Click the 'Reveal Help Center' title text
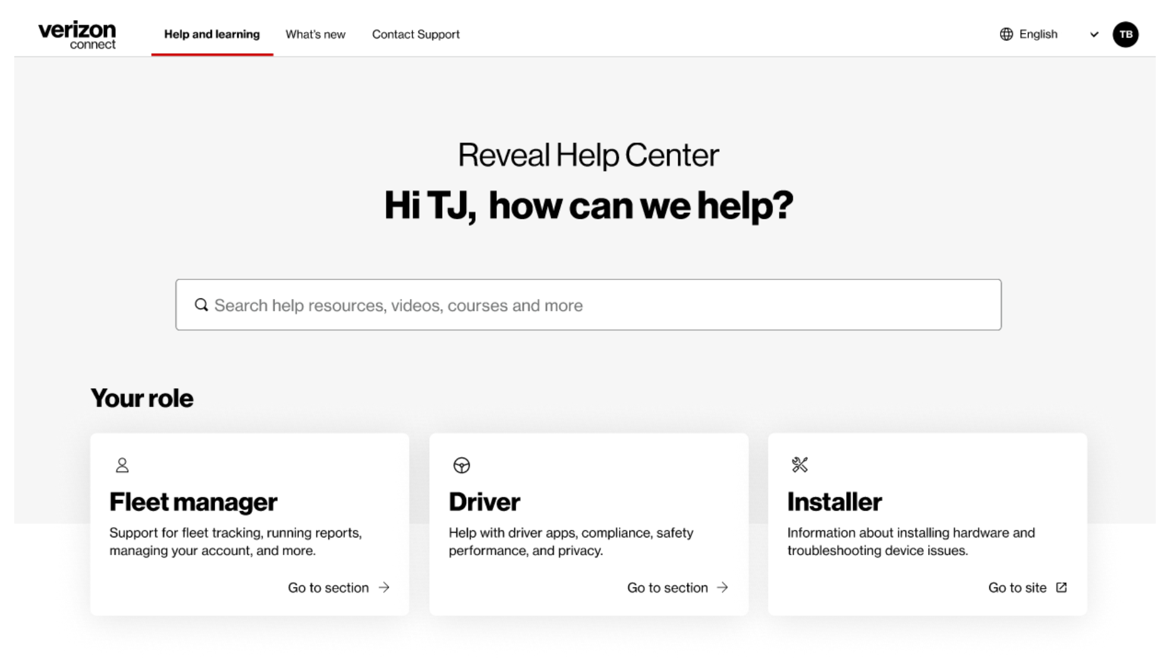1170x661 pixels. click(588, 155)
